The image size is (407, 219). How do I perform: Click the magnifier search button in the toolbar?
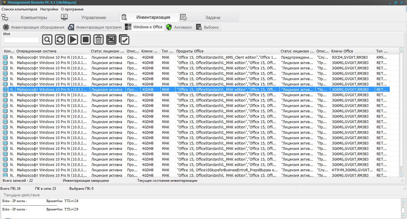point(47,40)
